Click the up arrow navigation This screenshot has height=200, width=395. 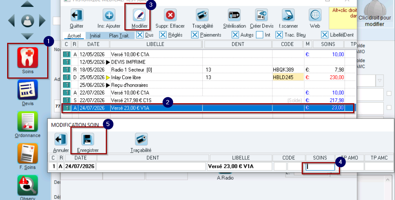[x=27, y=4]
